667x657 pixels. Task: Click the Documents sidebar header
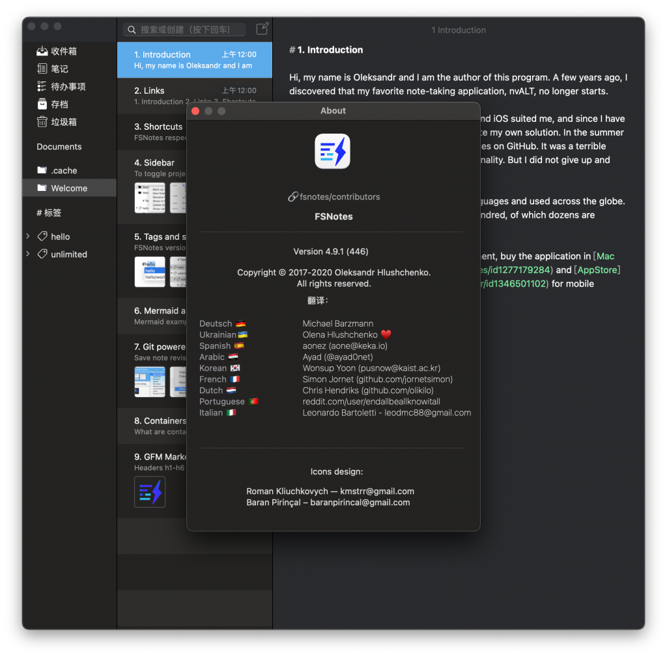pos(59,147)
